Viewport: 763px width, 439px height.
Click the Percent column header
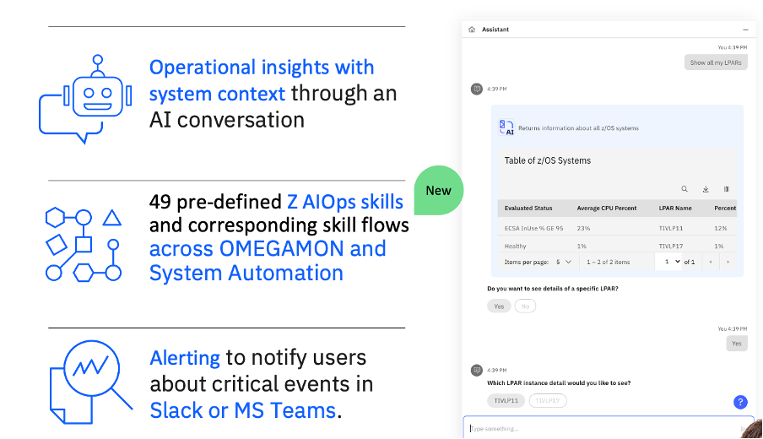(x=725, y=208)
